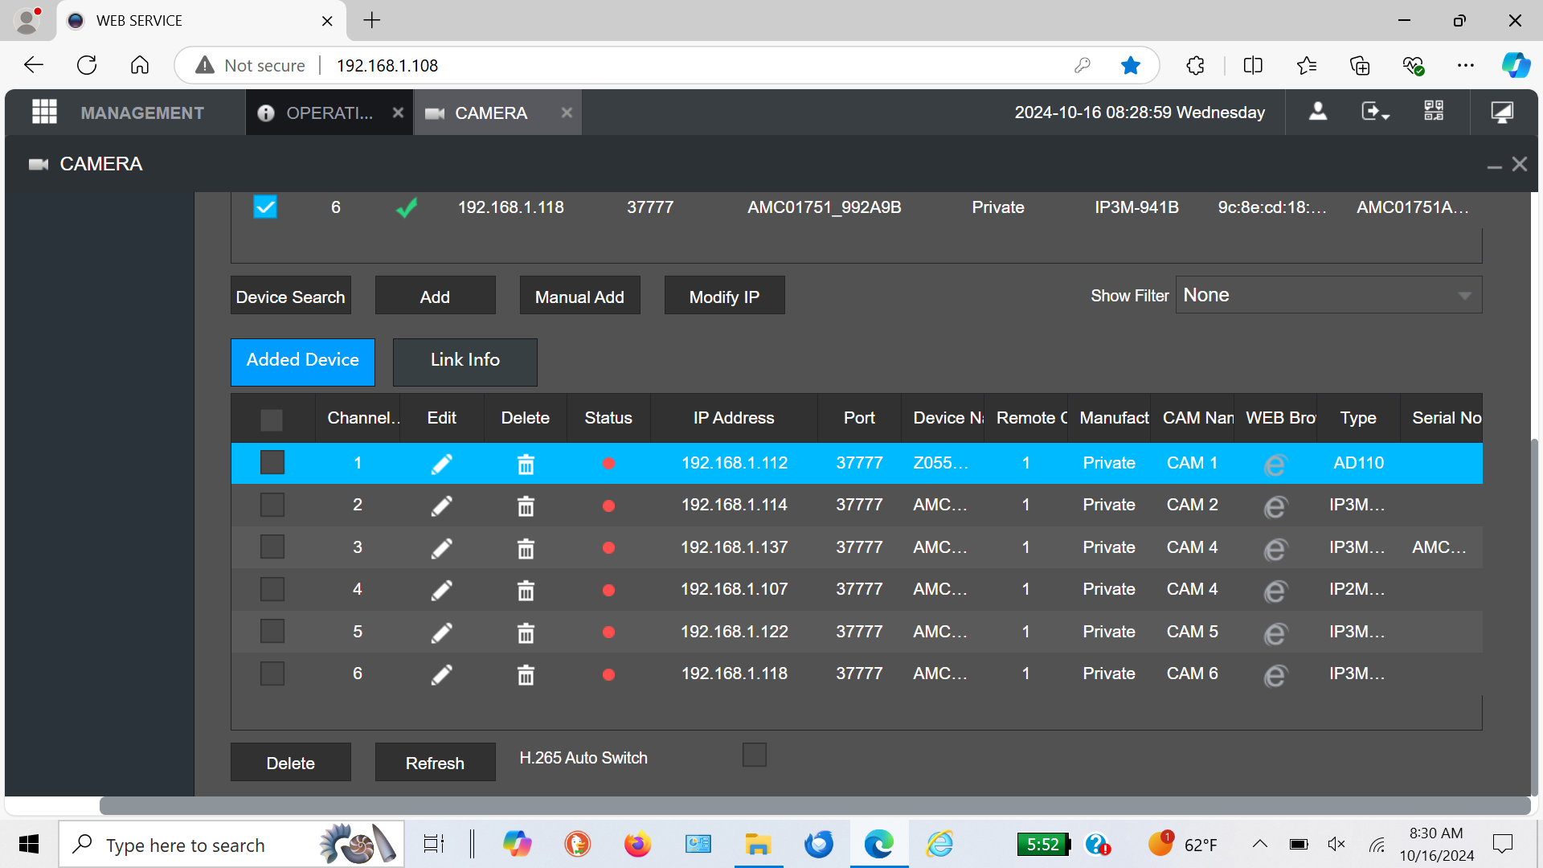
Task: Check the box for channel 1
Action: (x=272, y=463)
